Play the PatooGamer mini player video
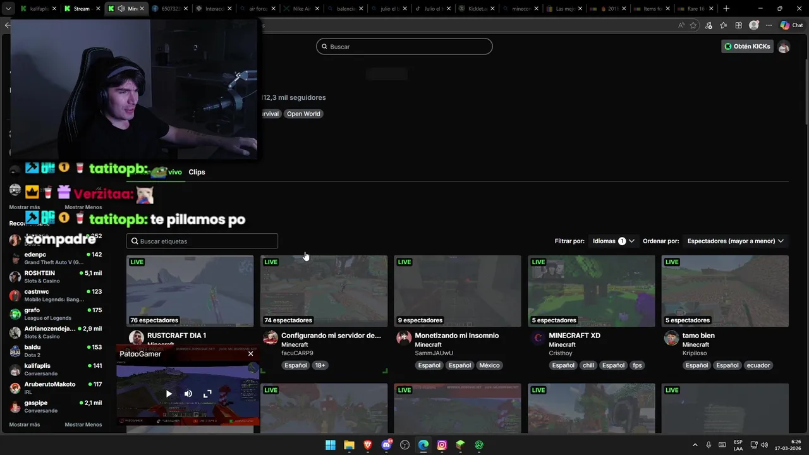This screenshot has height=455, width=809. point(169,394)
